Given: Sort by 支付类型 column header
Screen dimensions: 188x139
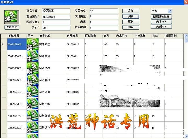Looking at the screenshot, I should pyautogui.click(x=143, y=36).
